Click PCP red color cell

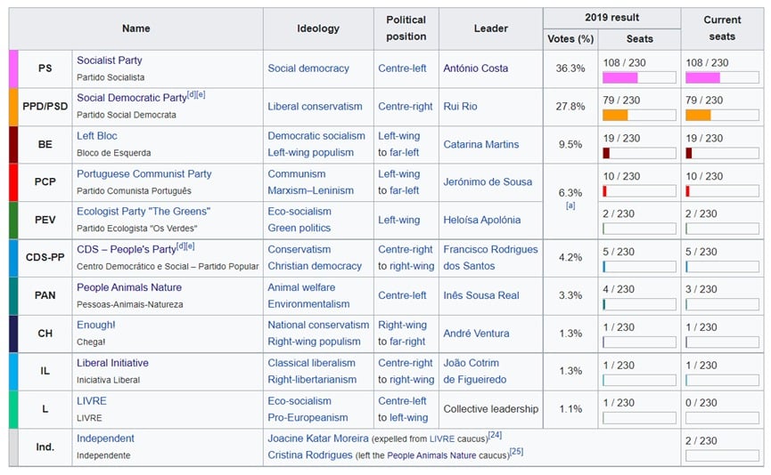coord(13,182)
